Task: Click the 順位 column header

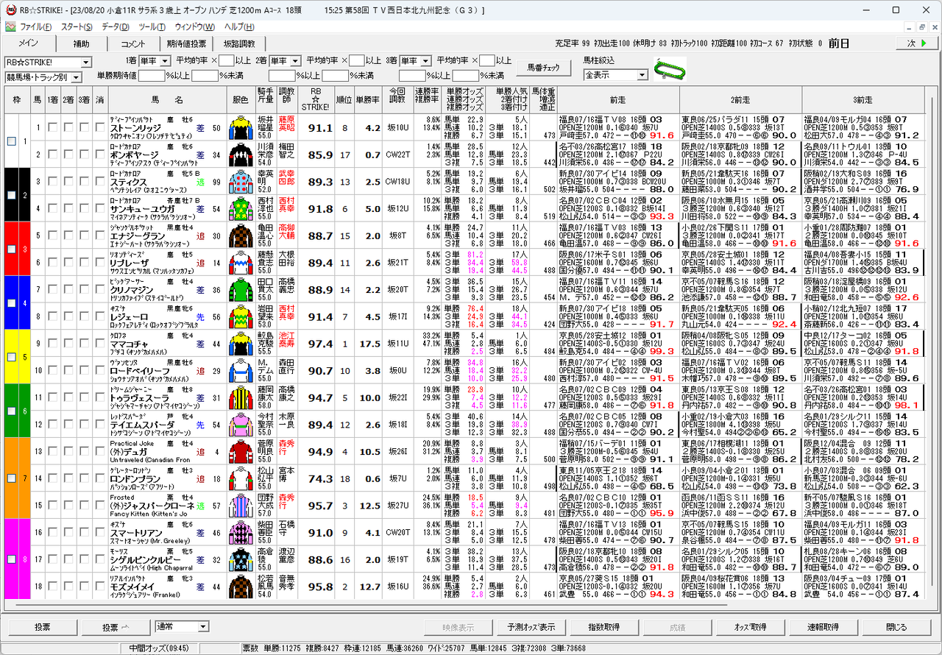Action: [x=344, y=100]
